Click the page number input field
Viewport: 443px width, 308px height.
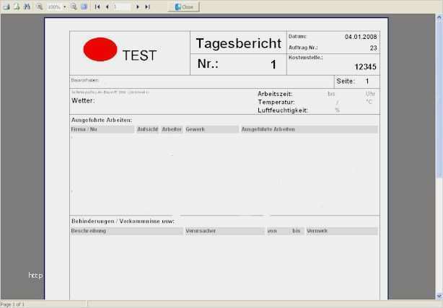[x=121, y=6]
